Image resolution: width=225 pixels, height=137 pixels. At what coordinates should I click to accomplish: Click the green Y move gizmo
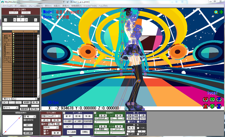[212, 106]
